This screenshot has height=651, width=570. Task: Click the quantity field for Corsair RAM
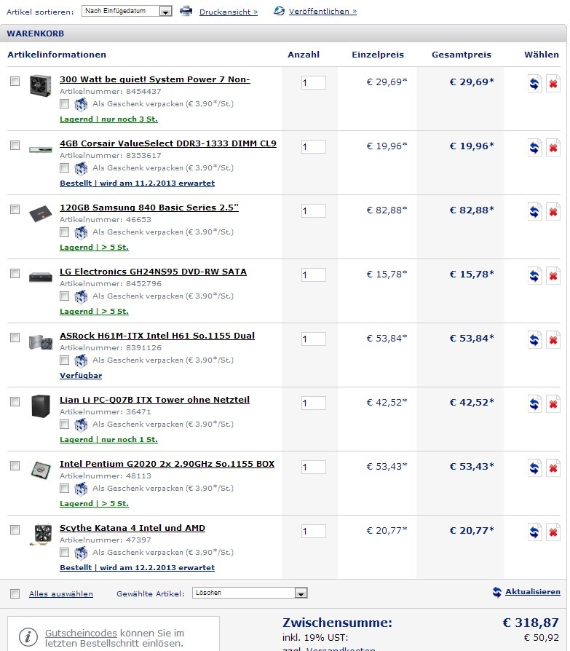(314, 146)
